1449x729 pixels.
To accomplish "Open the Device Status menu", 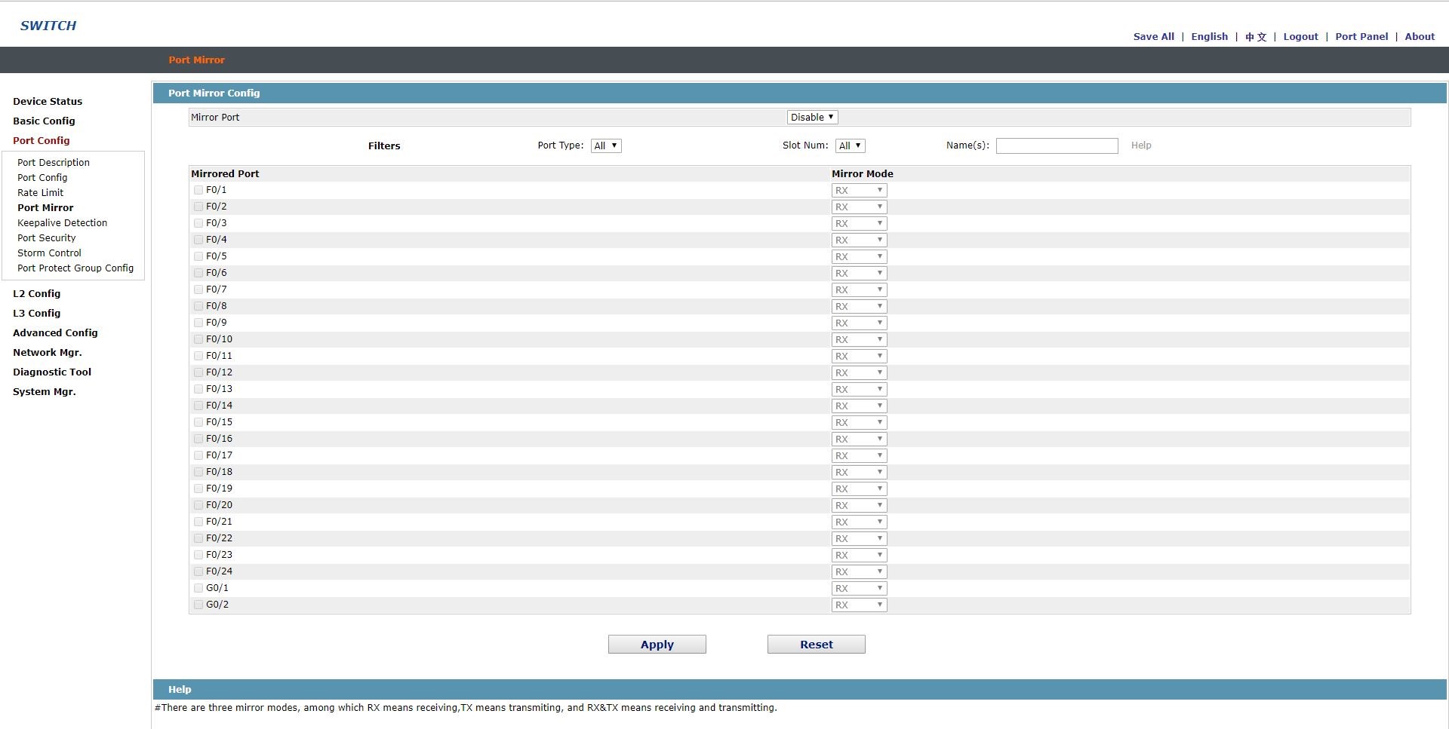I will (48, 102).
